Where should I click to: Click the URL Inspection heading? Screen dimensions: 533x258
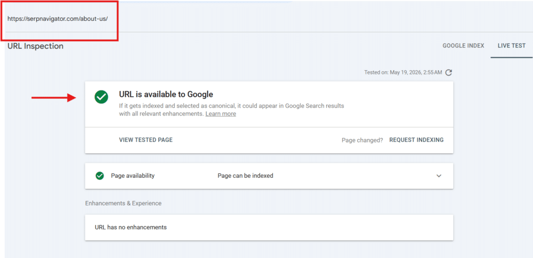pyautogui.click(x=35, y=46)
